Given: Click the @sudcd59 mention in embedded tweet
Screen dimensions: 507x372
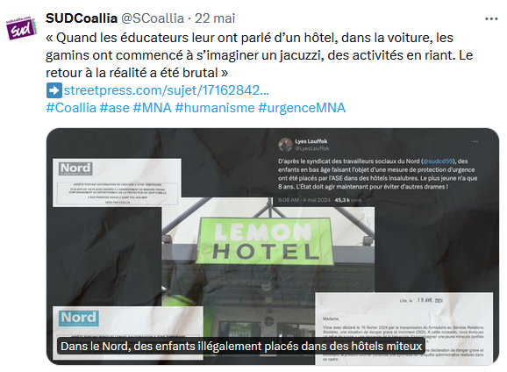Looking at the screenshot, I should pyautogui.click(x=438, y=161).
